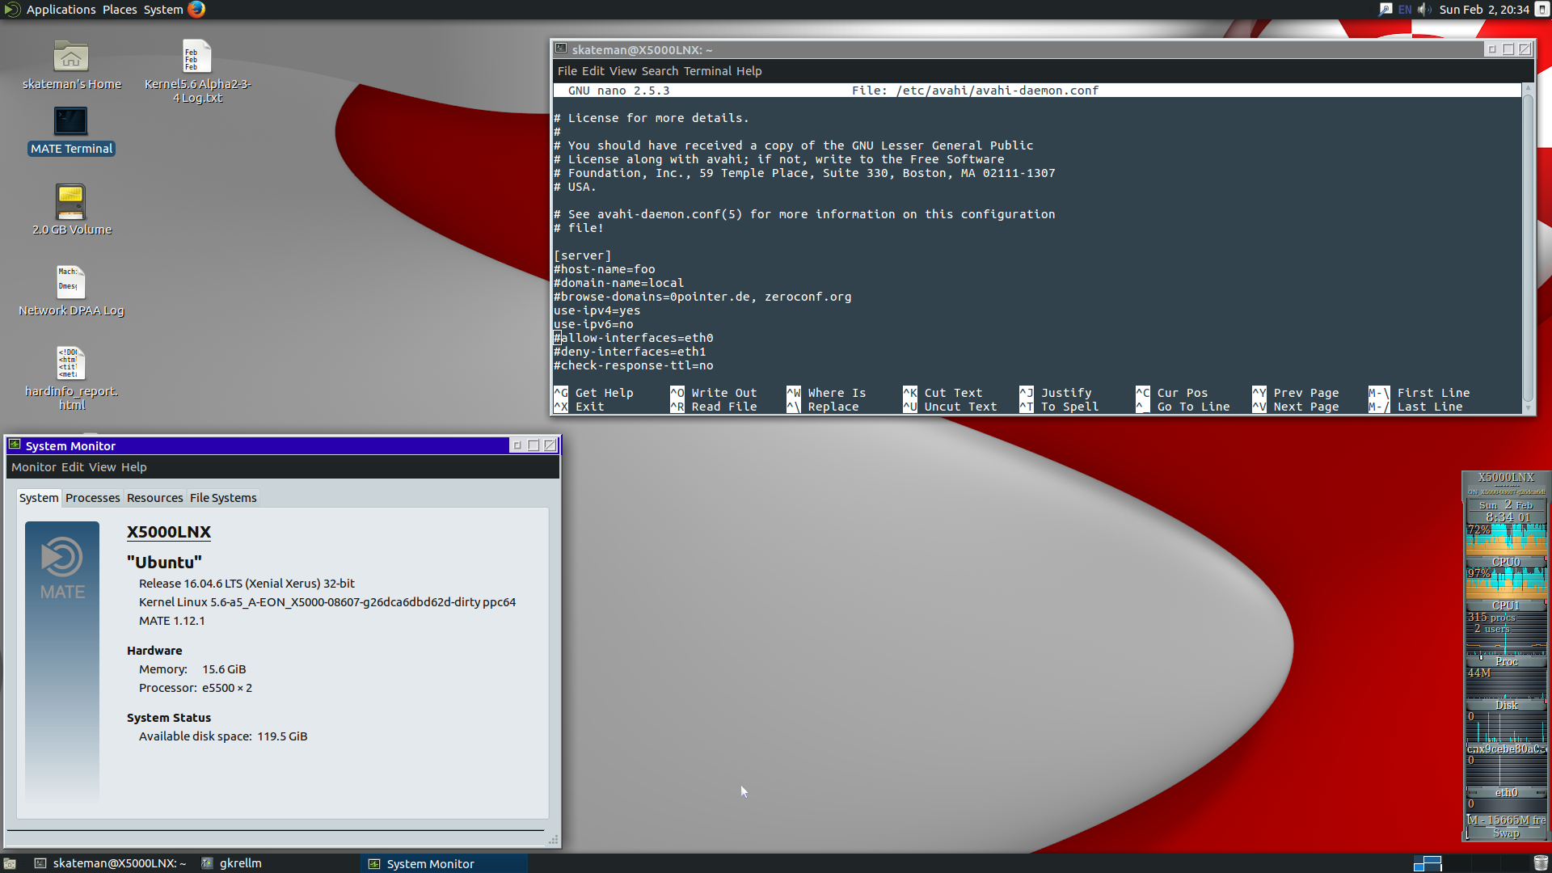Click the gkrellm memory meter showing 15665M free
1552x873 pixels.
tap(1506, 820)
